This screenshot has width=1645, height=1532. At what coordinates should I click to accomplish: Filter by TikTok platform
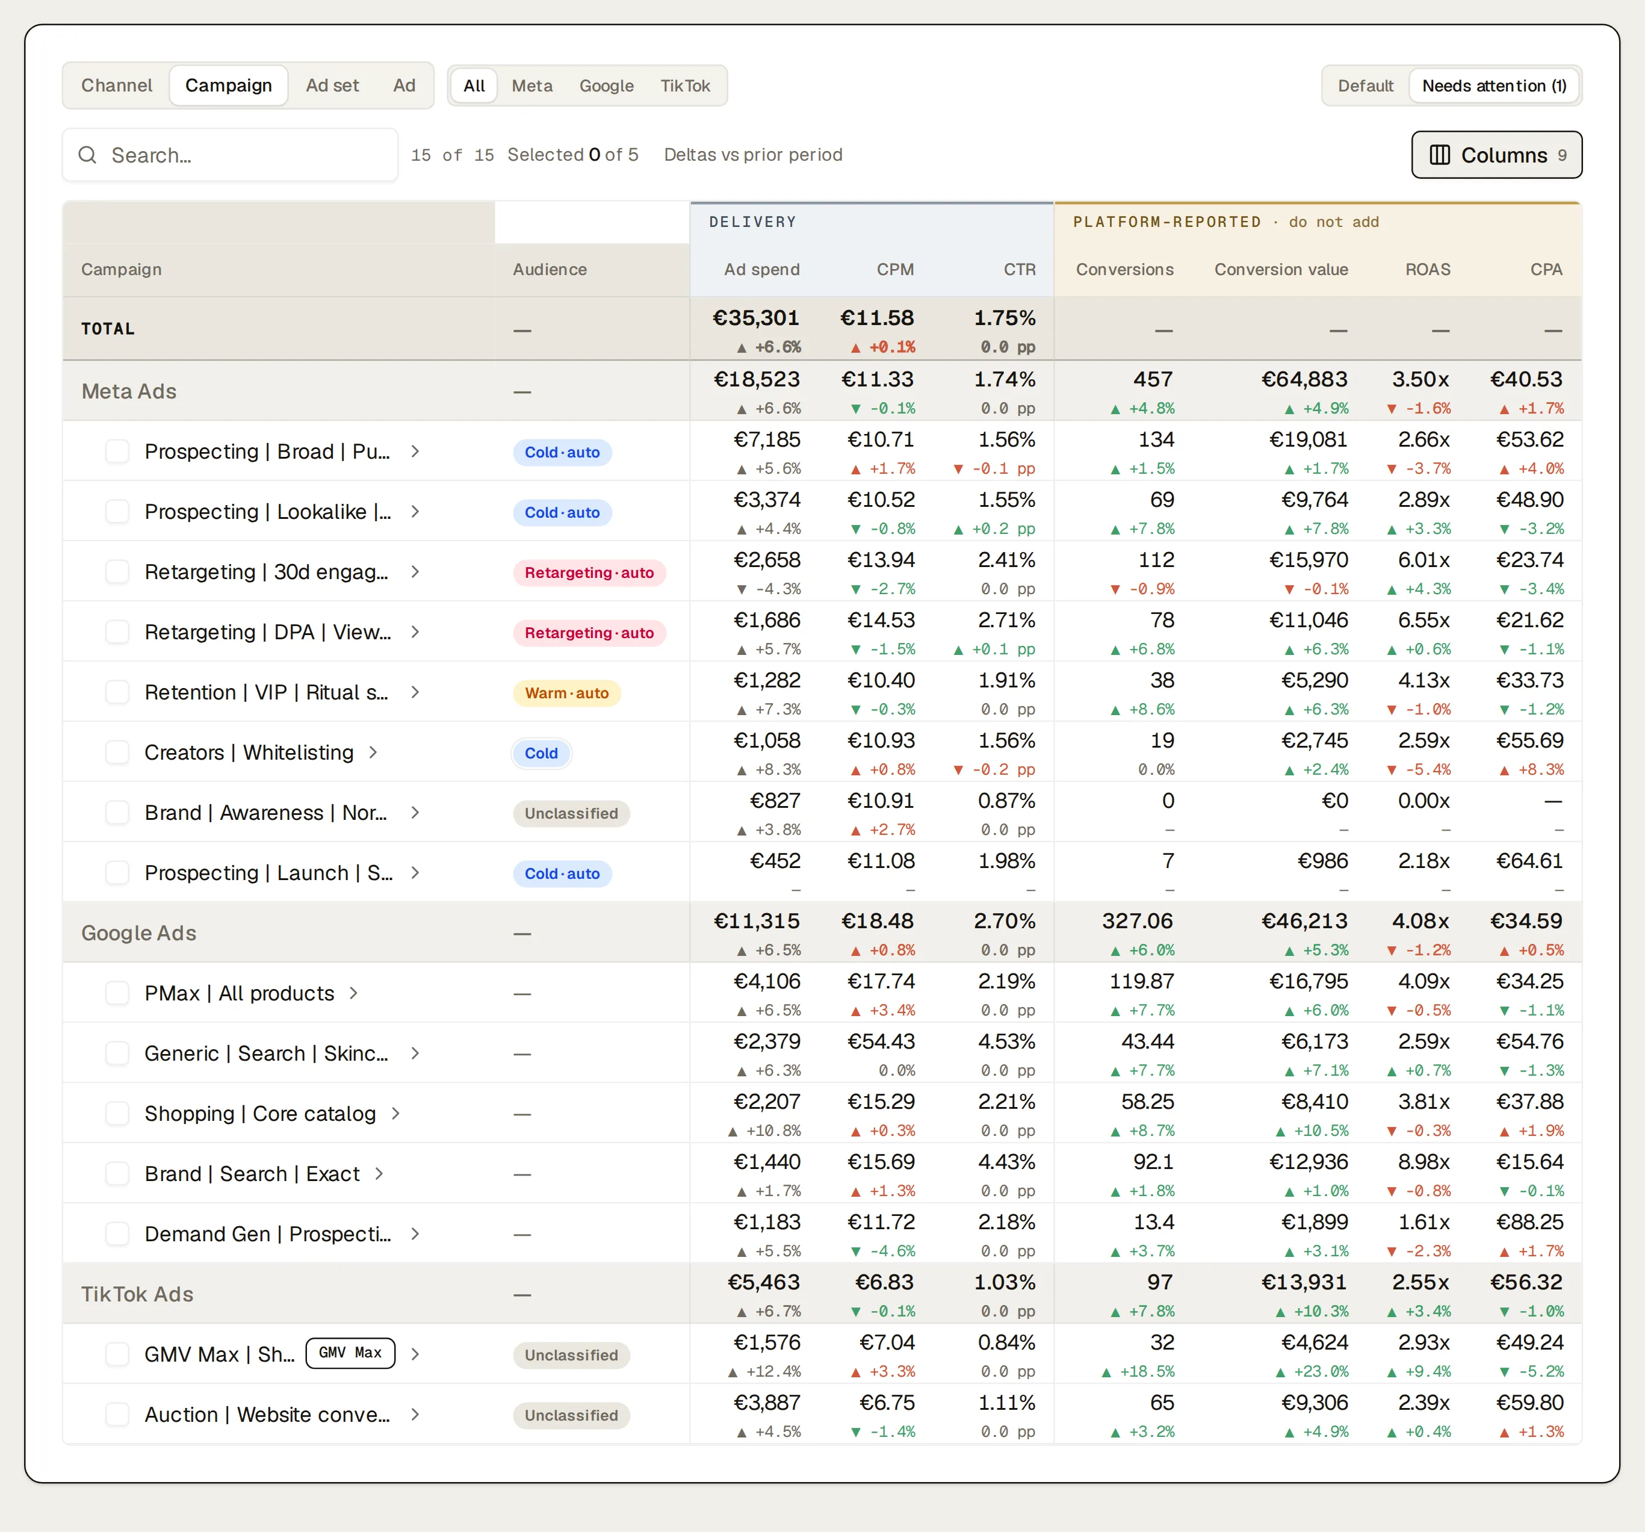click(x=685, y=85)
